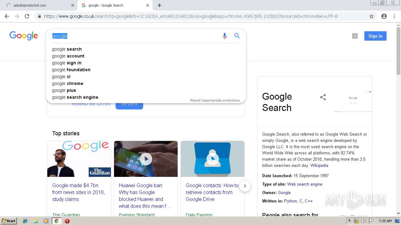Viewport: 401px width, 225px height.
Task: Click the Sign in button
Action: click(x=375, y=36)
